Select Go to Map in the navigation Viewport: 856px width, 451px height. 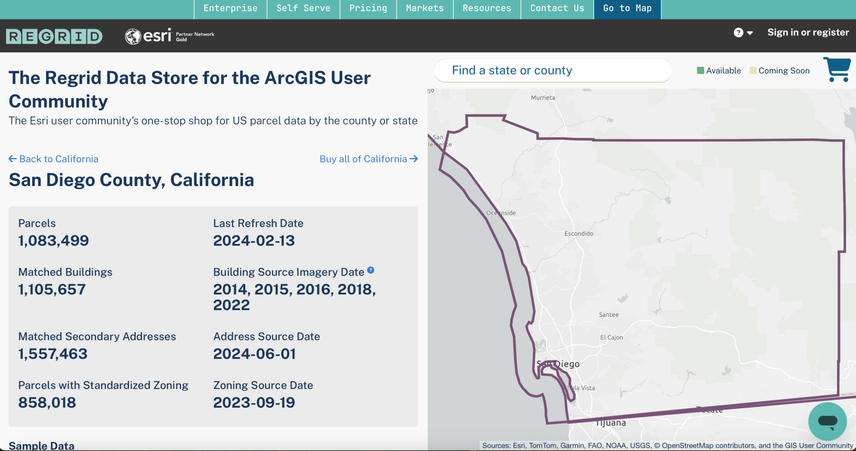coord(627,8)
